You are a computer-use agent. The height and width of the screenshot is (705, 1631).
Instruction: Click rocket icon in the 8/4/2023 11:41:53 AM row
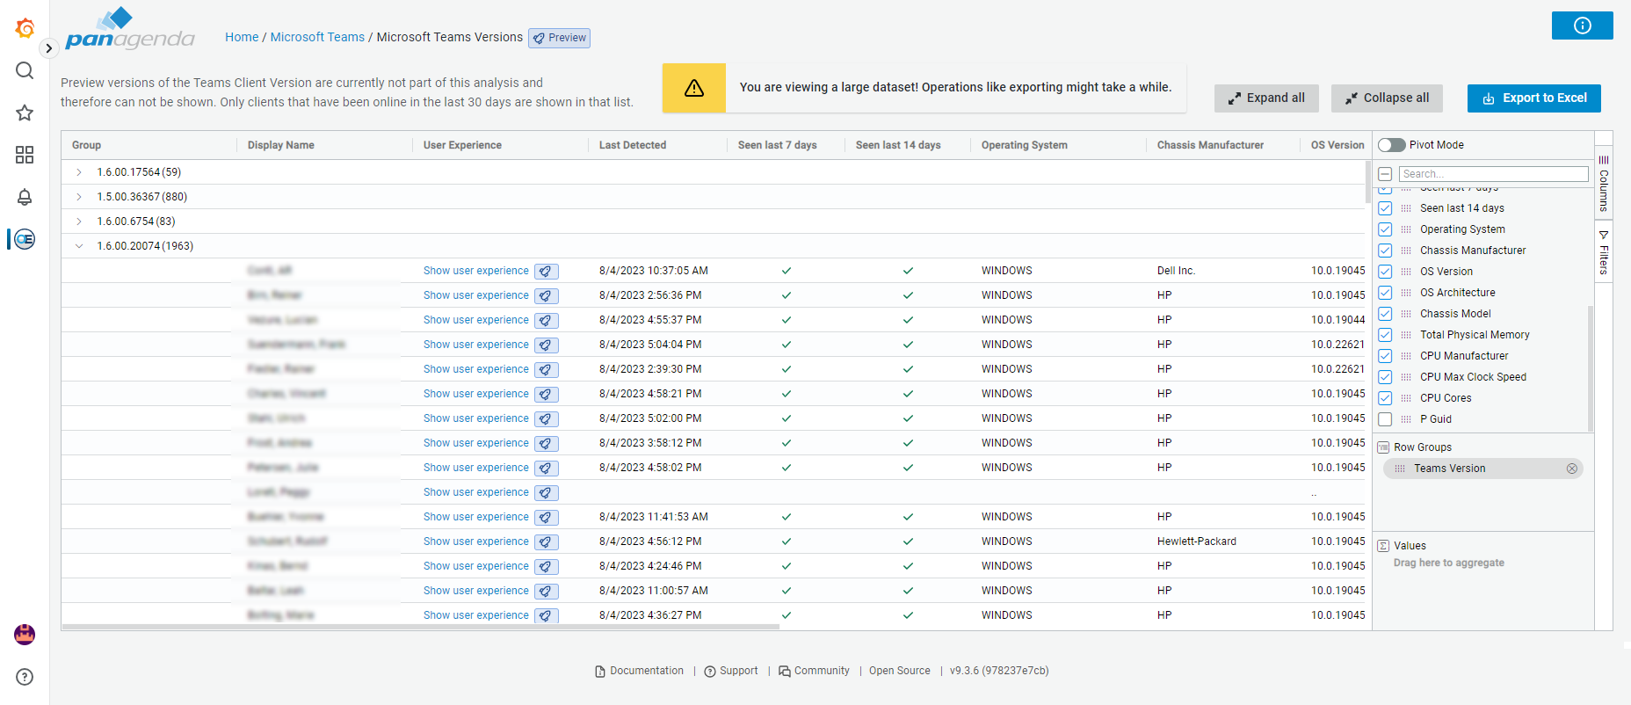547,518
